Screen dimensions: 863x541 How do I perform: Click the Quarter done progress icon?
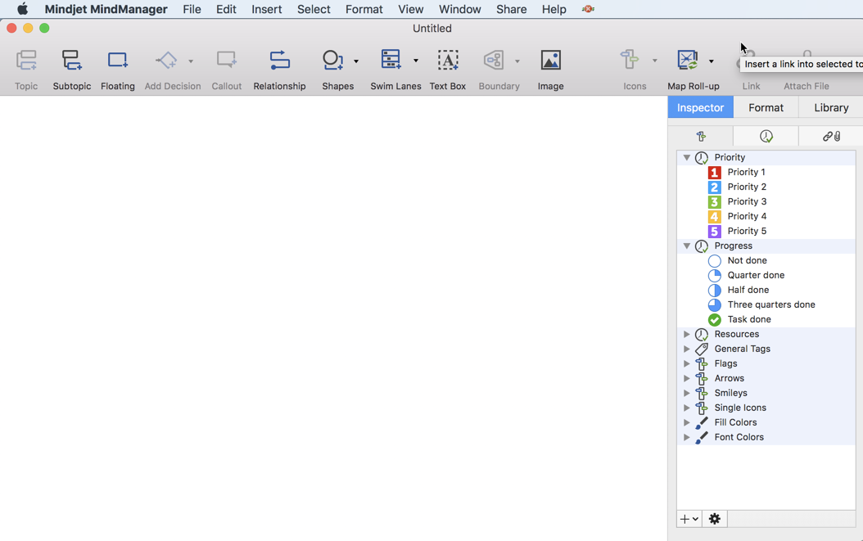[x=715, y=275]
